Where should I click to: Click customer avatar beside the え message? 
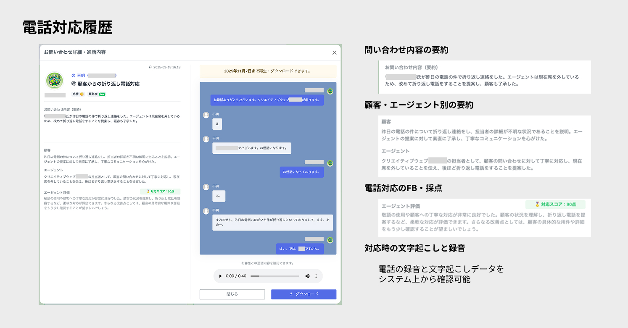tap(206, 115)
